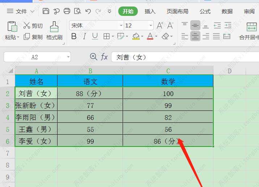Expand the 文件 menu dropdown chevron
The height and width of the screenshot is (187, 259).
[x=33, y=12]
